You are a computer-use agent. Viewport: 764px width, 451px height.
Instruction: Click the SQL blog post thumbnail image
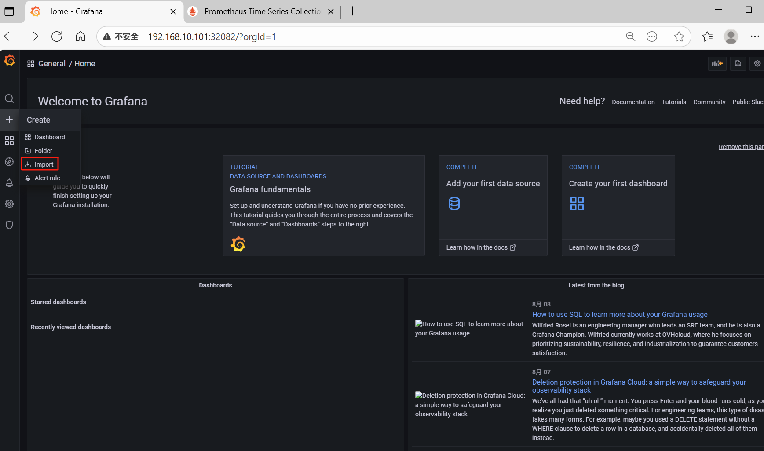pyautogui.click(x=469, y=328)
